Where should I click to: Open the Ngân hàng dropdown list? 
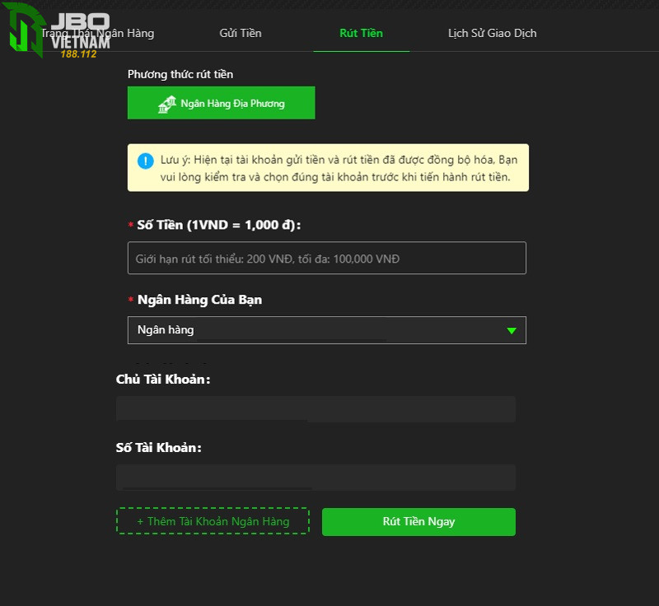(x=326, y=330)
